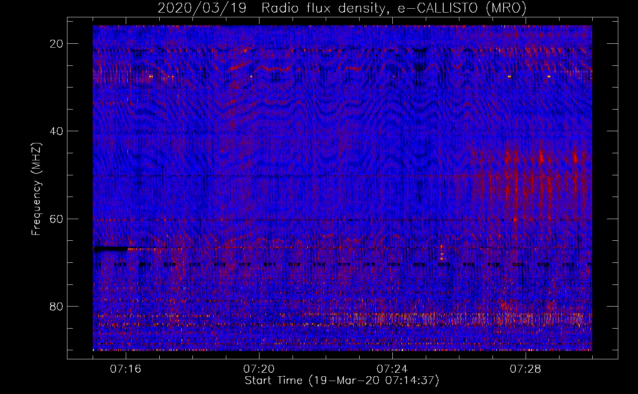This screenshot has width=638, height=394.
Task: Select the 07:24 time tick label
Action: pyautogui.click(x=392, y=369)
